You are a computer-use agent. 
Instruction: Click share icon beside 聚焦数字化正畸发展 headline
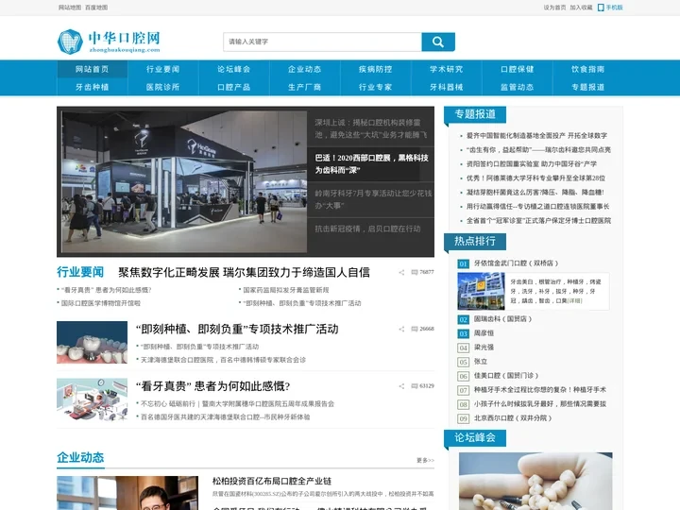(401, 272)
